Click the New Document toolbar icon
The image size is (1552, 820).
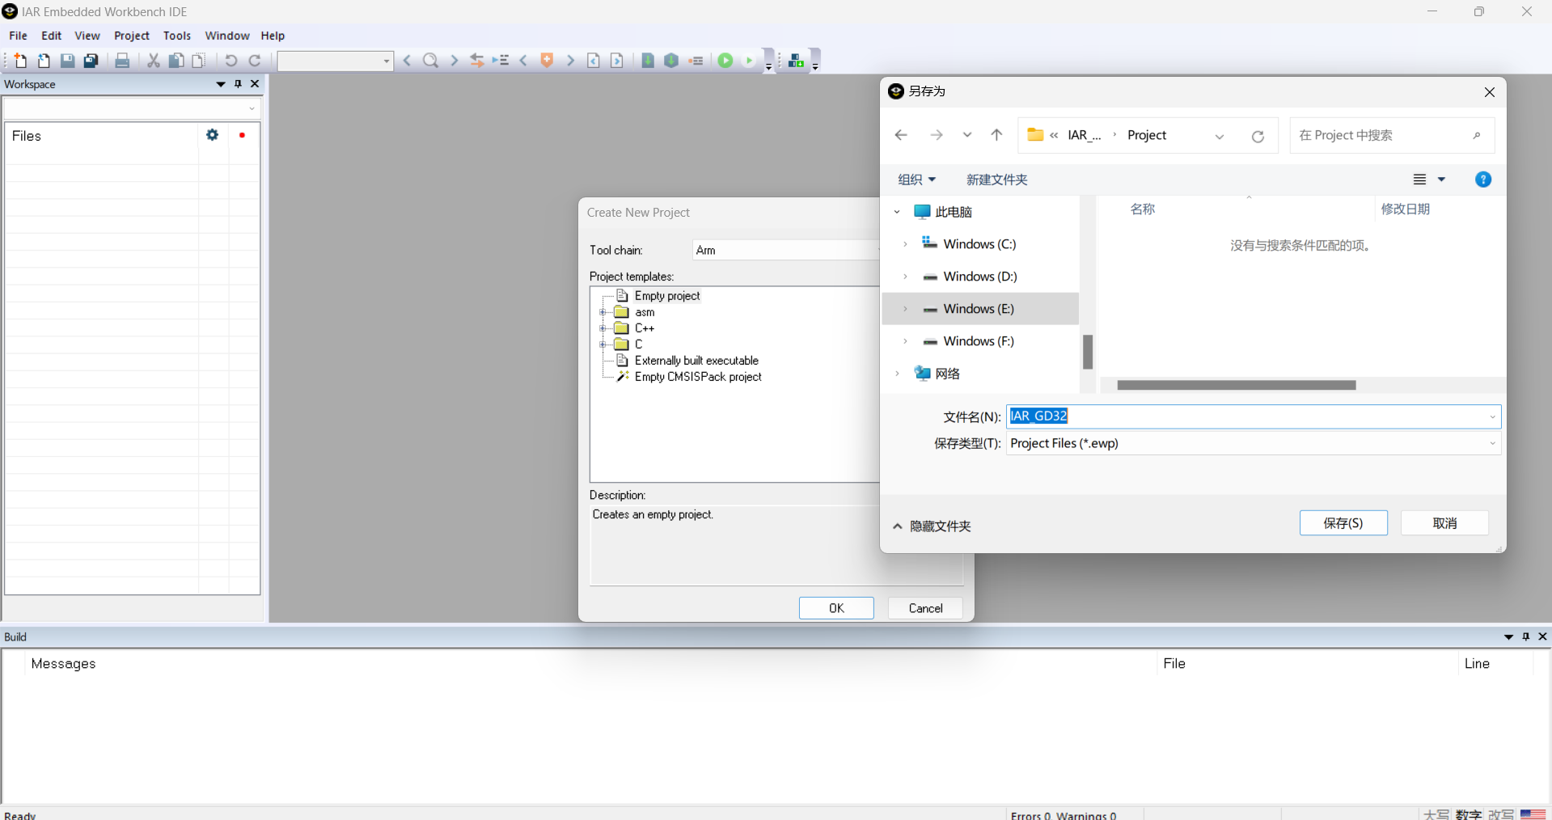tap(20, 61)
